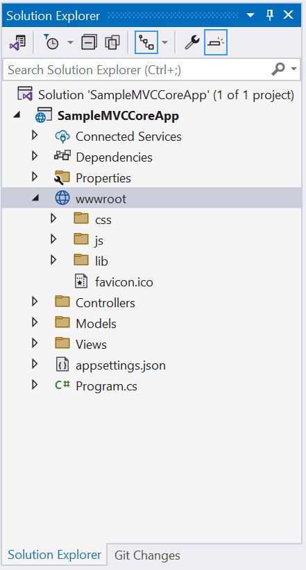Toggle Track Active Item view button

point(146,42)
